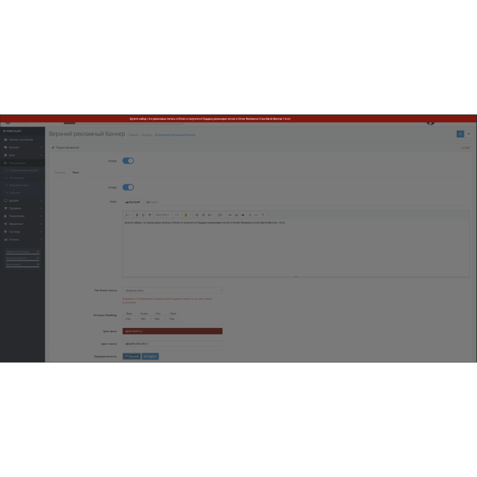The width and height of the screenshot is (477, 477).
Task: Toggle bold in the text editor toolbar
Action: point(137,215)
